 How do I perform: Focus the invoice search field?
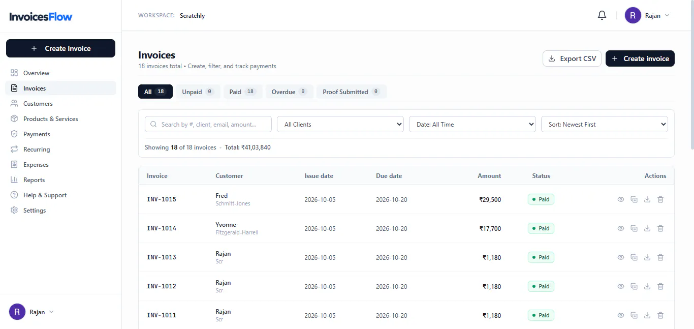point(208,125)
